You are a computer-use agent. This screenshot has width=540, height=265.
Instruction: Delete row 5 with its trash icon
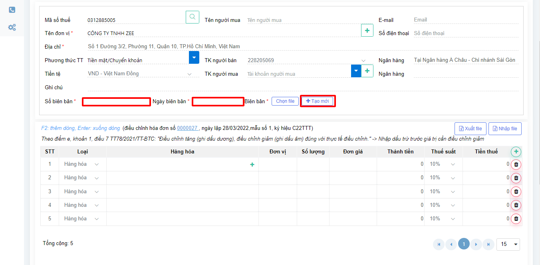pos(516,218)
